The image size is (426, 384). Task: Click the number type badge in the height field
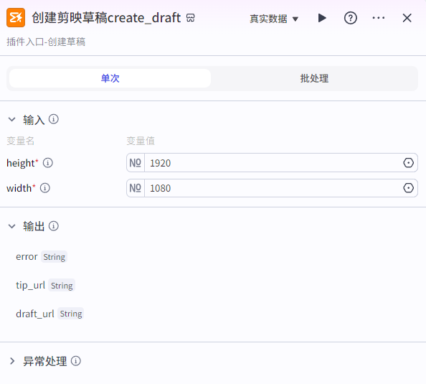click(136, 163)
